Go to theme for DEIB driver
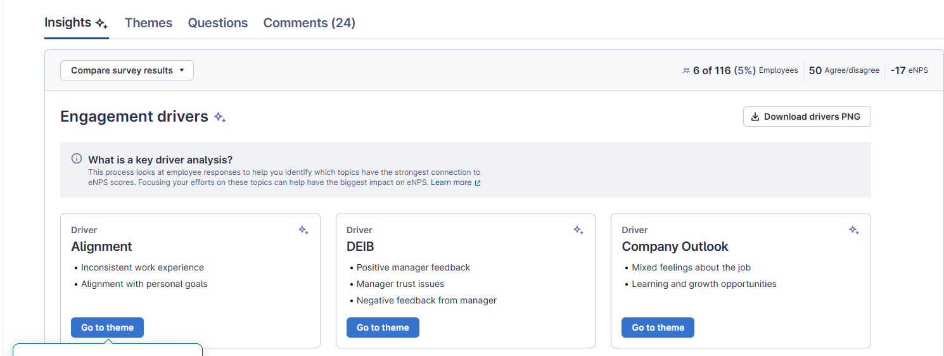 click(x=383, y=327)
